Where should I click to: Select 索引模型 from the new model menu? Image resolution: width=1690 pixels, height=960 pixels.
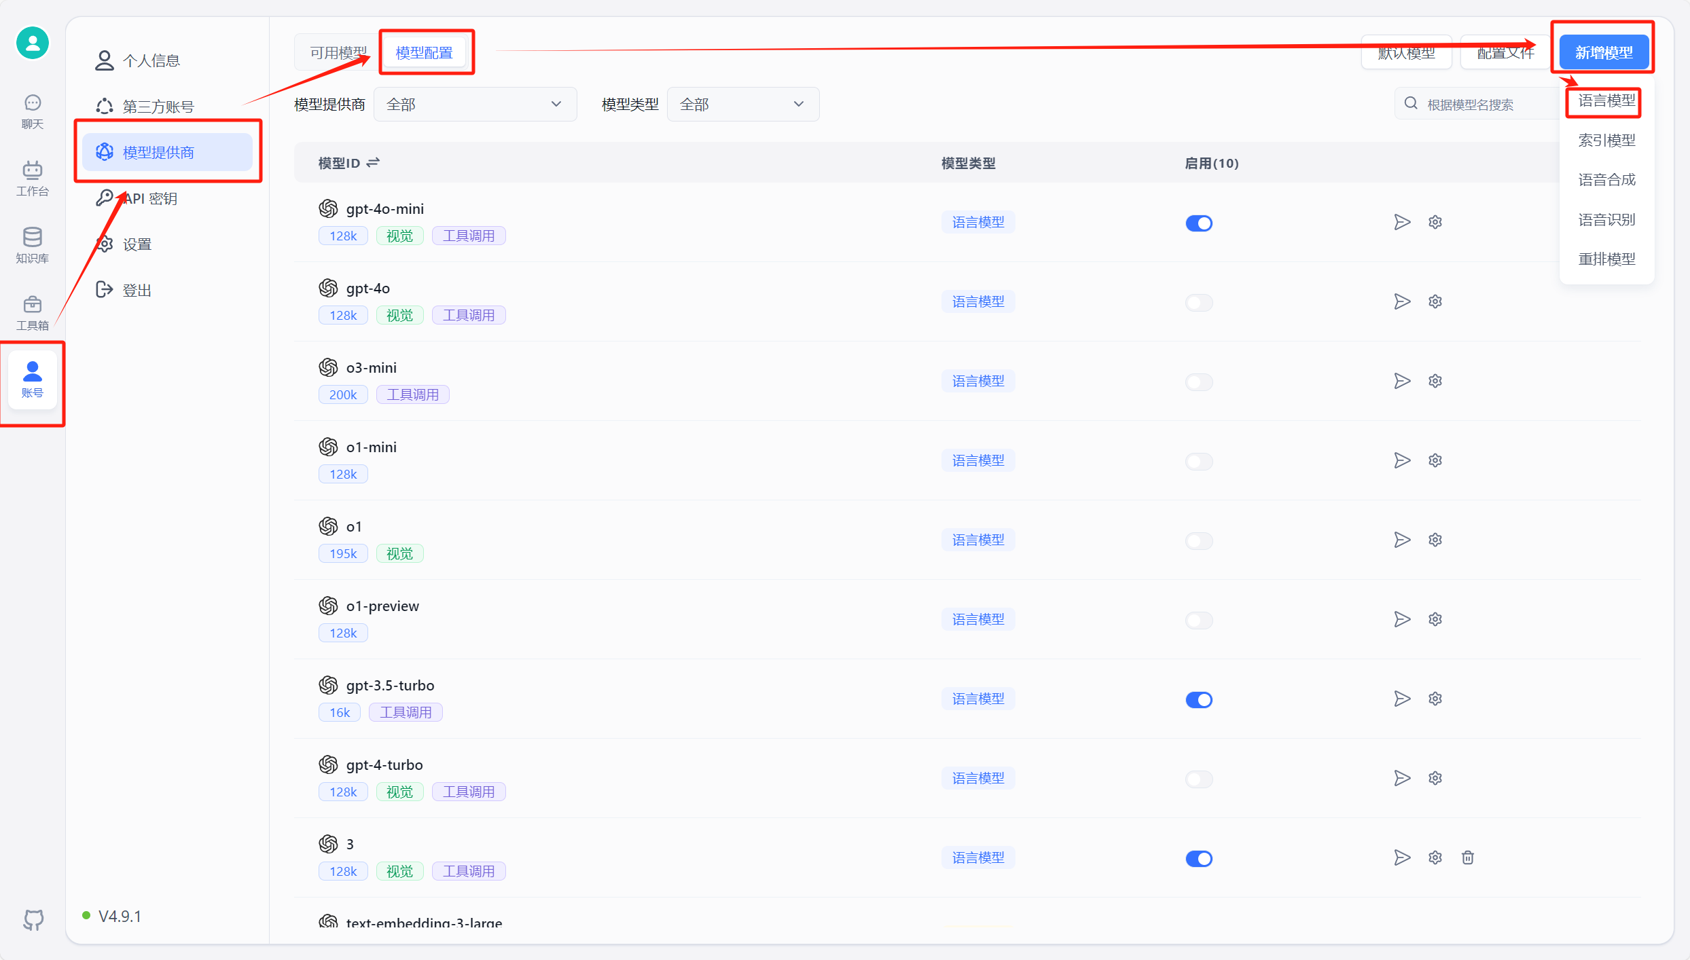tap(1606, 141)
